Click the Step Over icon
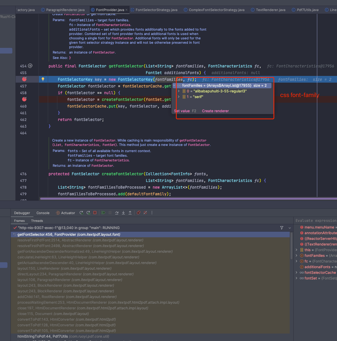Screen dimensions: 337x341 point(117,213)
